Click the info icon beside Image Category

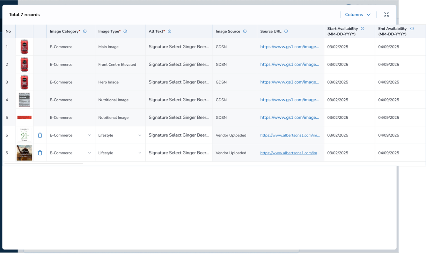click(85, 31)
